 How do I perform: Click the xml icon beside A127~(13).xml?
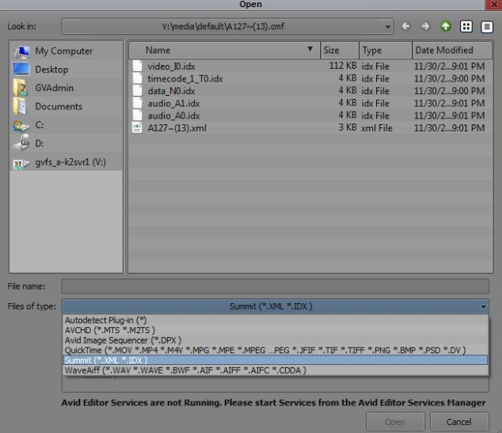coord(137,127)
